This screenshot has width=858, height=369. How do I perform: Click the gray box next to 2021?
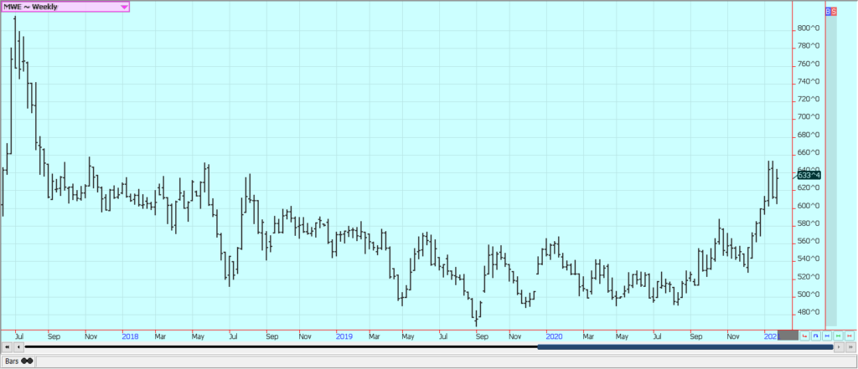click(788, 335)
